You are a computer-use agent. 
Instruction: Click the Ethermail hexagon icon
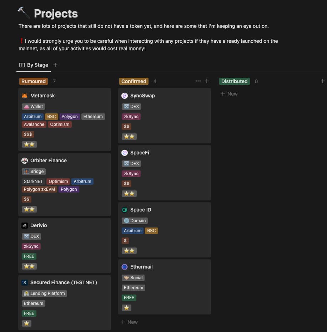click(x=125, y=267)
